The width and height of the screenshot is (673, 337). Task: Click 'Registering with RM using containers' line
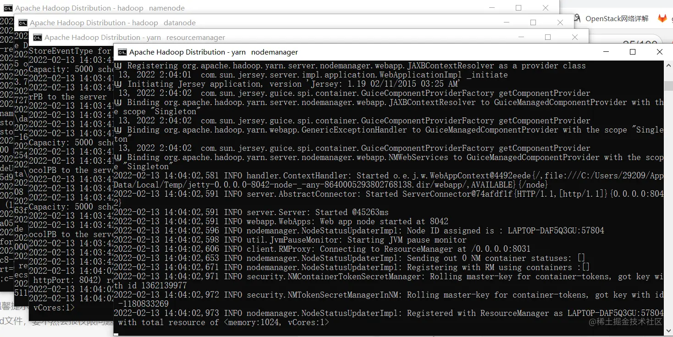click(352, 267)
